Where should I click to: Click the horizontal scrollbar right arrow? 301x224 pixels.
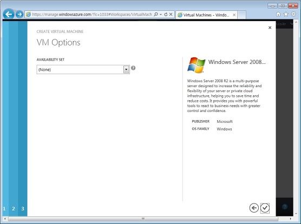click(290, 219)
